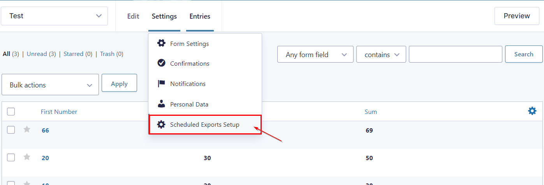Click the gear icon beside Form Settings
Screen dimensions: 544x185
[x=161, y=43]
